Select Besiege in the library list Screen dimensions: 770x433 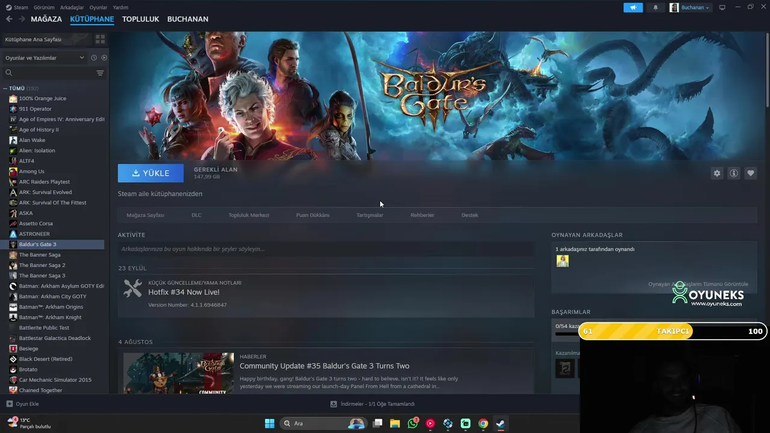tap(28, 349)
